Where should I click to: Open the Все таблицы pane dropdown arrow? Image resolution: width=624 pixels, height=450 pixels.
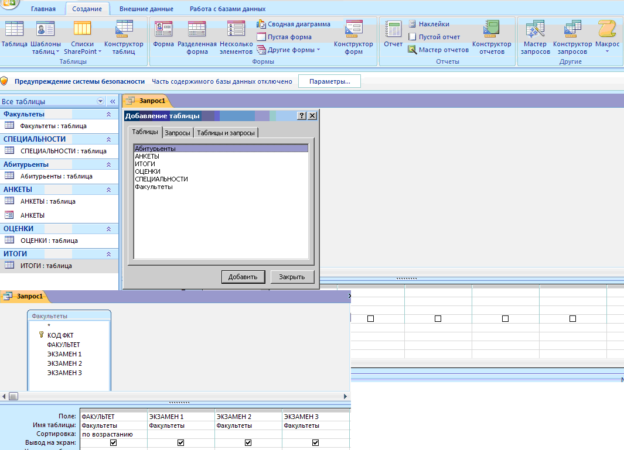tap(100, 101)
